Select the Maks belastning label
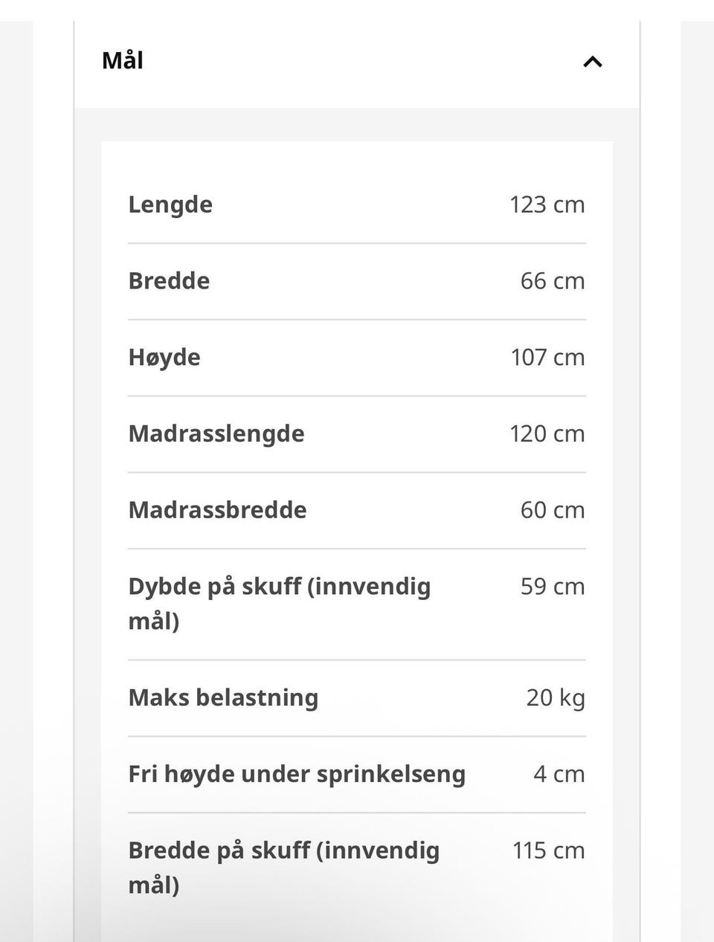The image size is (714, 942). click(223, 697)
